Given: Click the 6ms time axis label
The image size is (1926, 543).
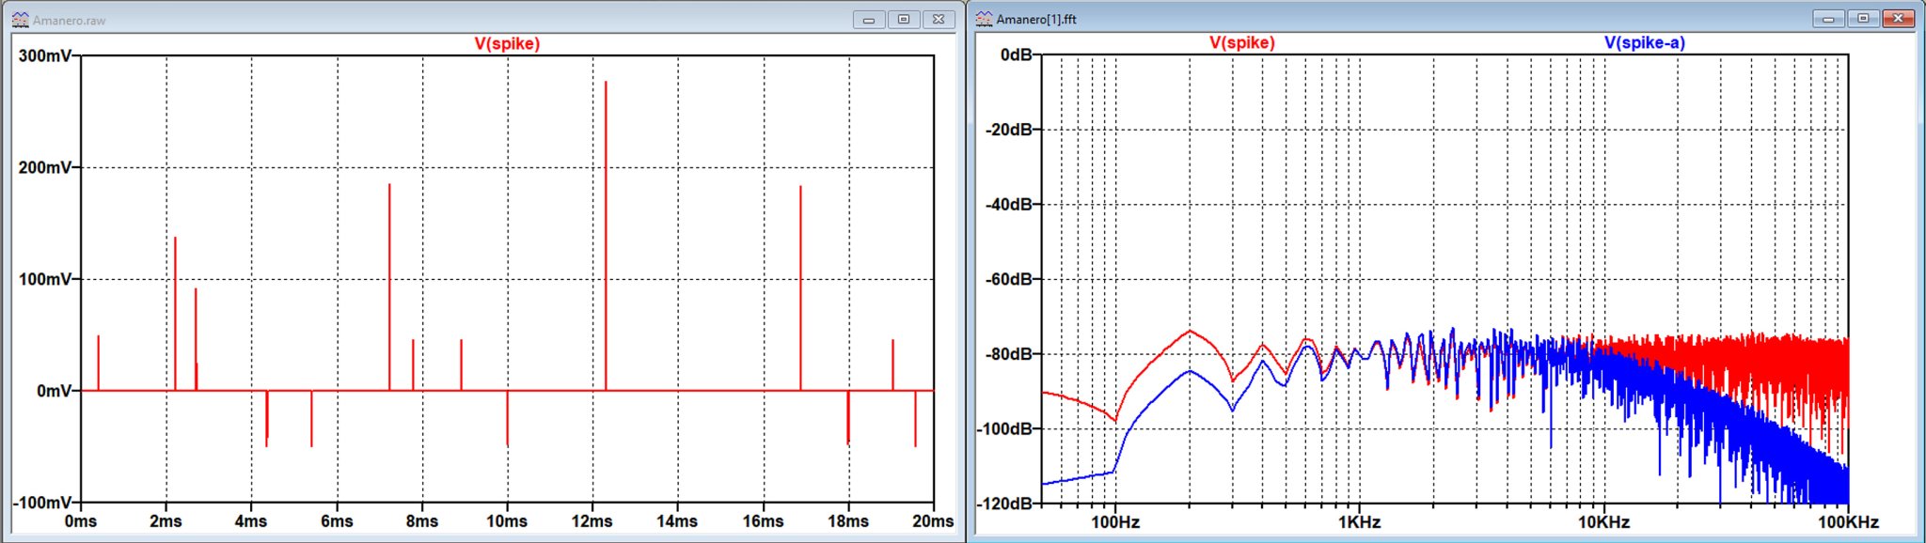Looking at the screenshot, I should click(337, 521).
